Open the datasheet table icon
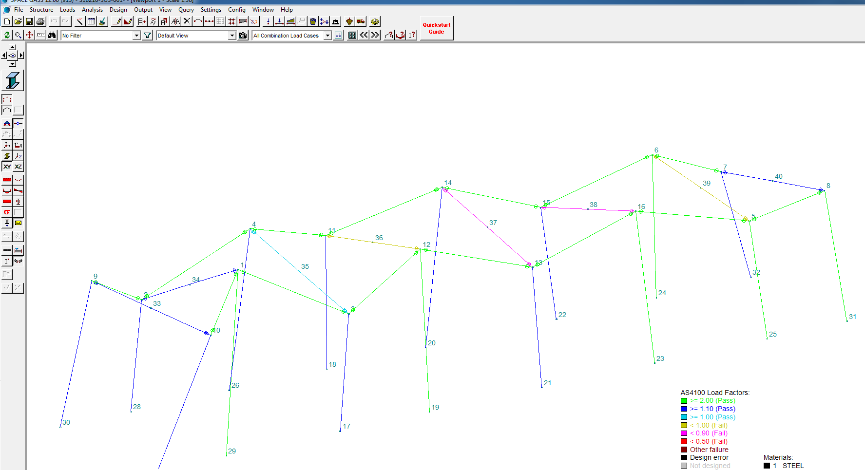Viewport: 865px width, 470px height. pos(91,21)
